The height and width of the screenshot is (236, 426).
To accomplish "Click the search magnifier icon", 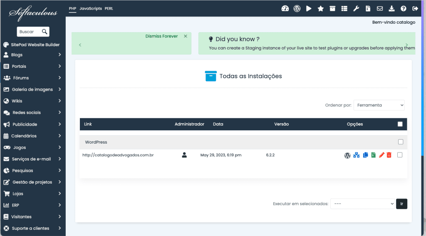I will click(x=45, y=32).
